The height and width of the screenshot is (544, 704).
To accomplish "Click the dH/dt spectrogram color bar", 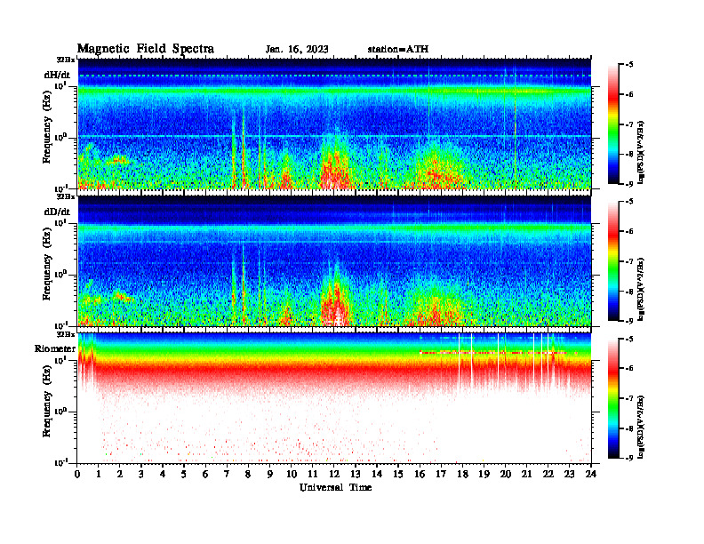I will point(613,124).
